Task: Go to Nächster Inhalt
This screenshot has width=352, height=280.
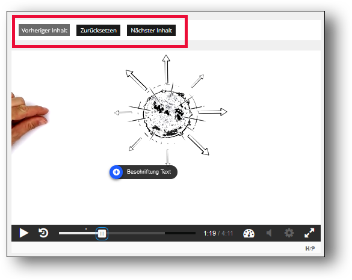Action: pos(151,30)
